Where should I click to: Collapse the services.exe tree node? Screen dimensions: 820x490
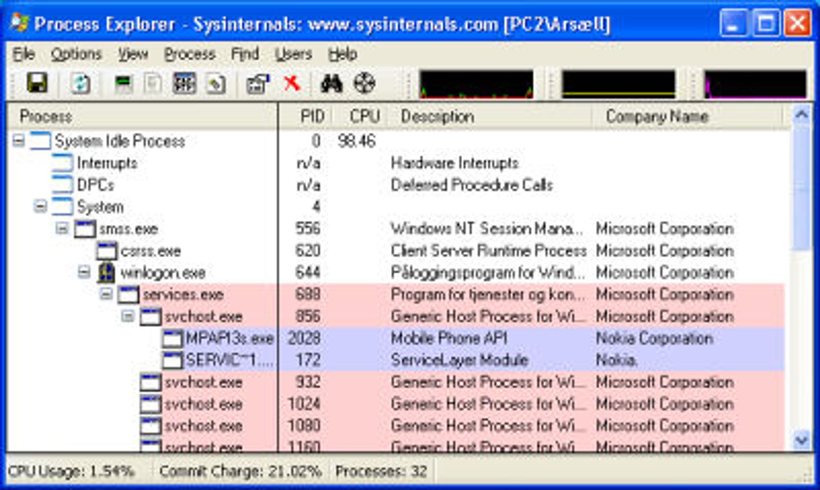pyautogui.click(x=106, y=294)
